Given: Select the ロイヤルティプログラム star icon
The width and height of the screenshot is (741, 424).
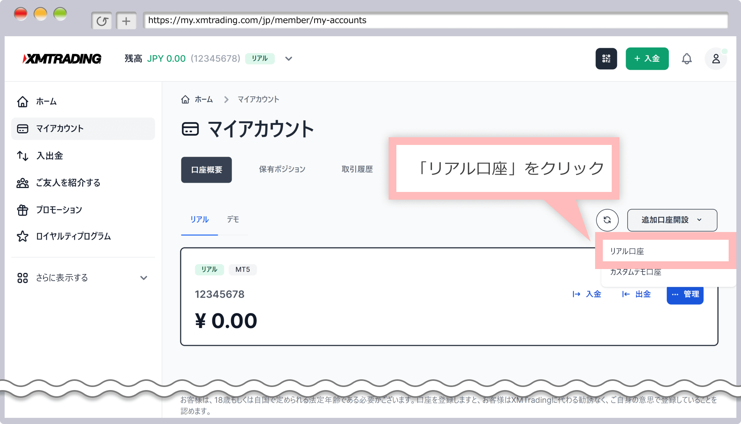Looking at the screenshot, I should click(x=23, y=237).
